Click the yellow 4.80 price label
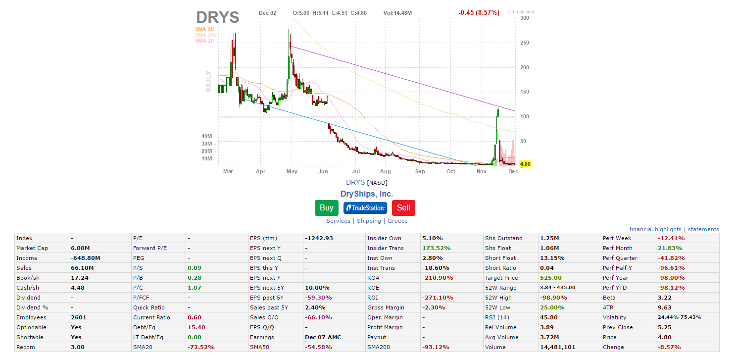The width and height of the screenshot is (735, 356). pos(525,164)
